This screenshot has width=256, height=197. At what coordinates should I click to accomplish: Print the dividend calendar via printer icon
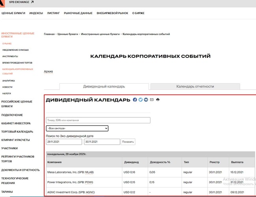pyautogui.click(x=158, y=99)
